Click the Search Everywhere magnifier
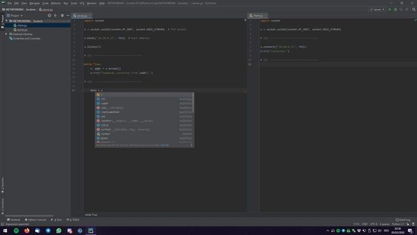Viewport: 417px width, 235px height. (x=414, y=10)
